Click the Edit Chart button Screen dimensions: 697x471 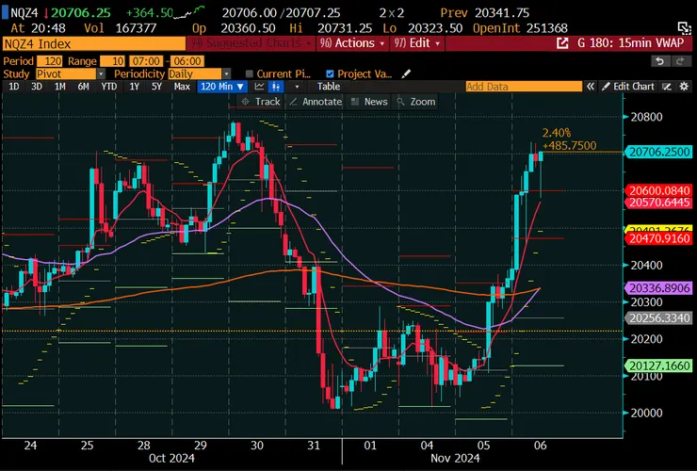point(628,87)
